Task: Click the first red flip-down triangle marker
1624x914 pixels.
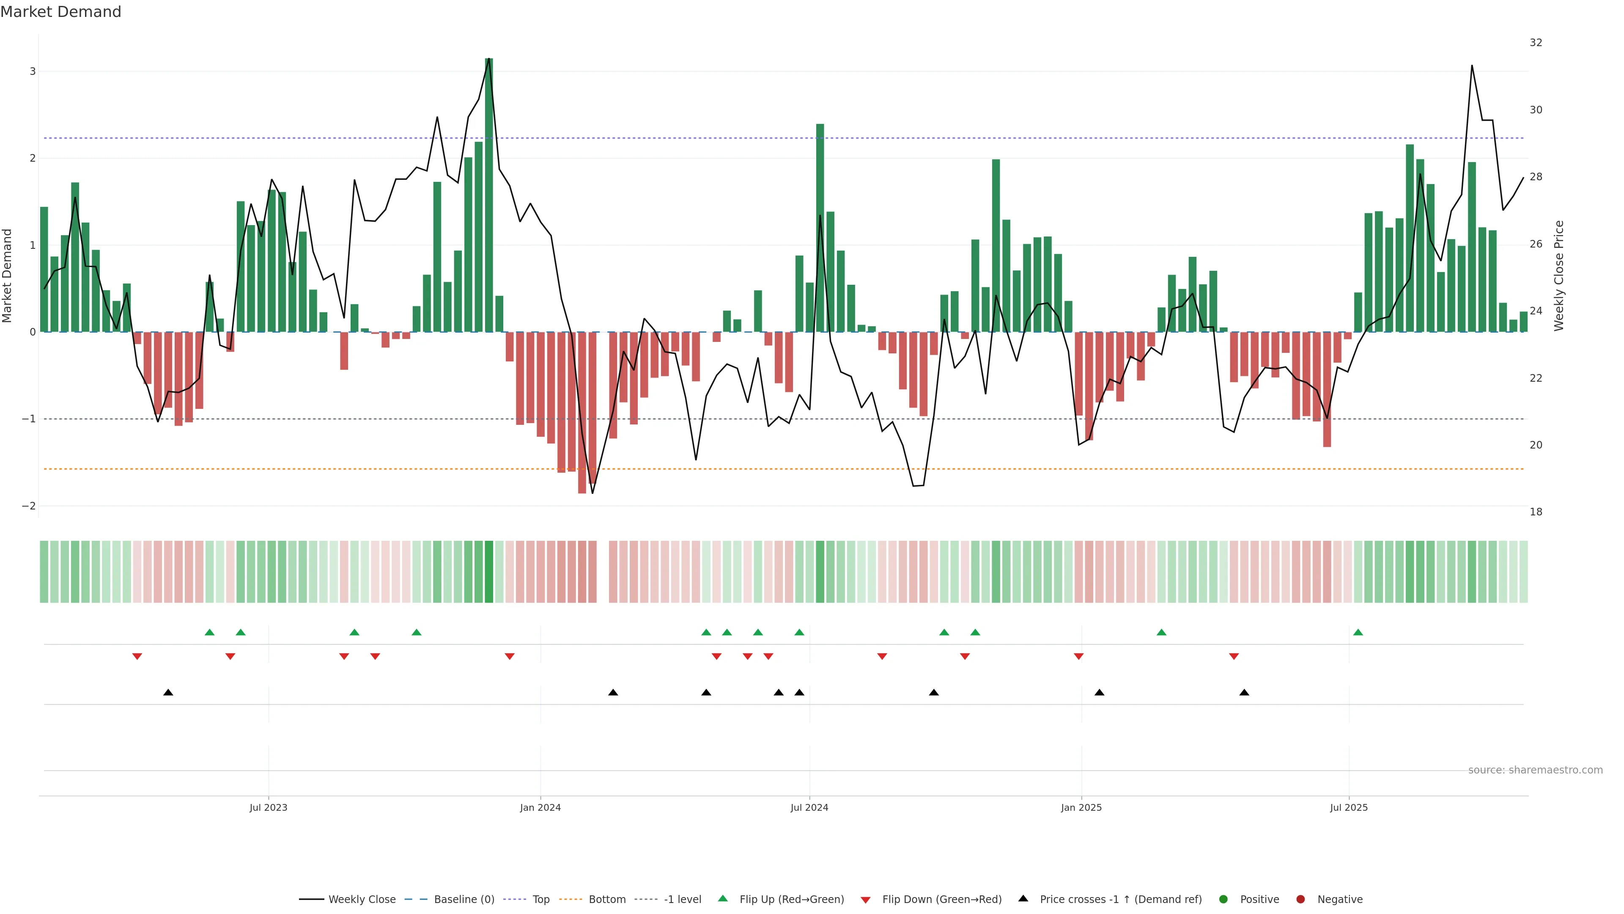Action: tap(137, 657)
